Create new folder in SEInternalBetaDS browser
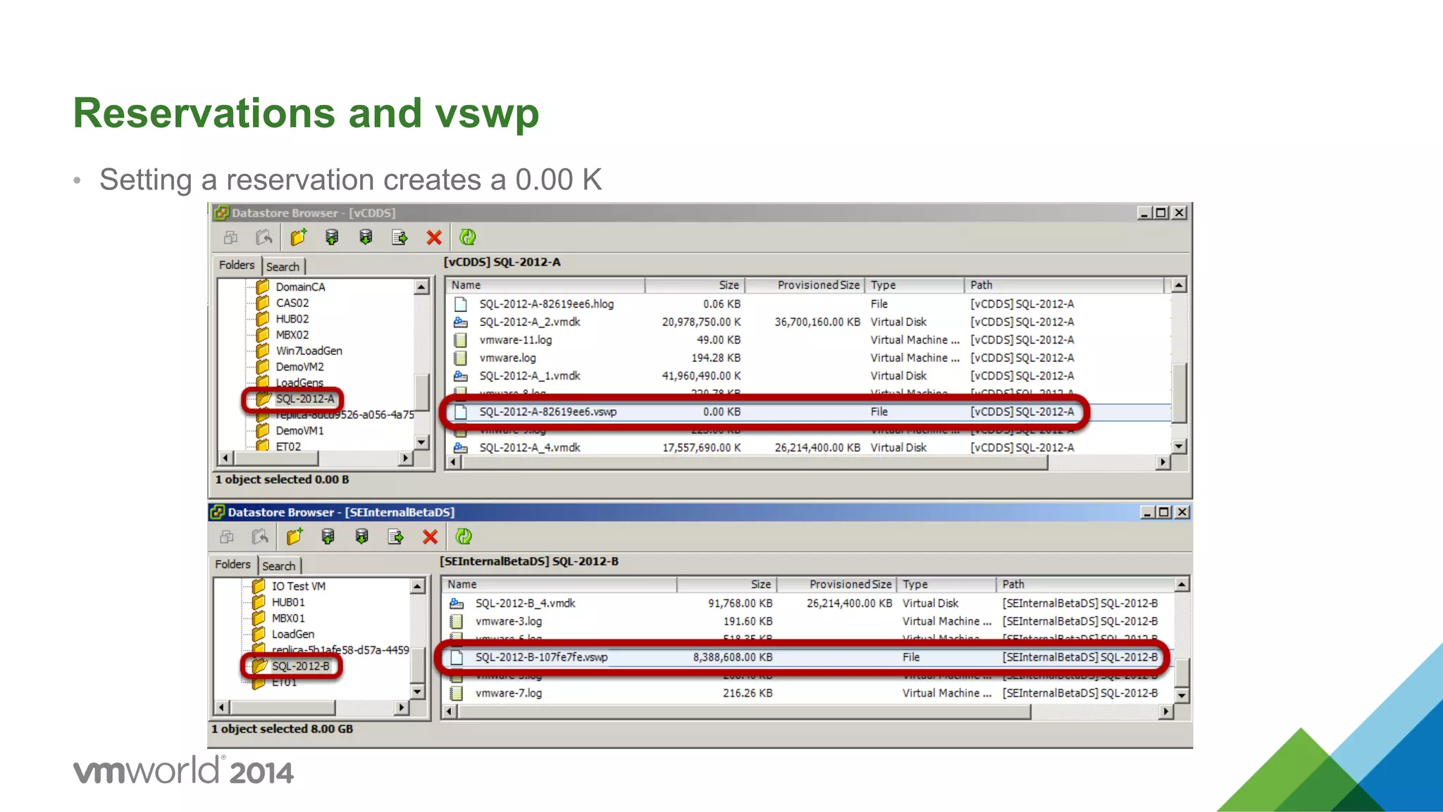The image size is (1443, 812). [295, 537]
